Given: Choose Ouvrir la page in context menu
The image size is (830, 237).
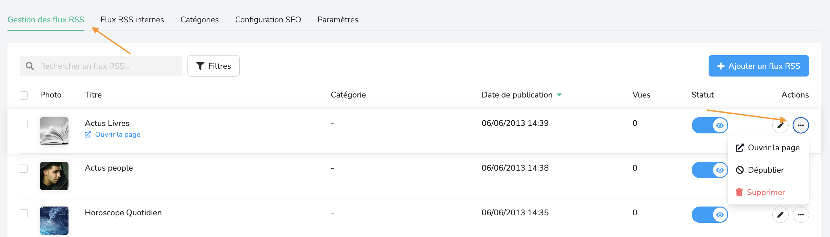Looking at the screenshot, I should 768,148.
